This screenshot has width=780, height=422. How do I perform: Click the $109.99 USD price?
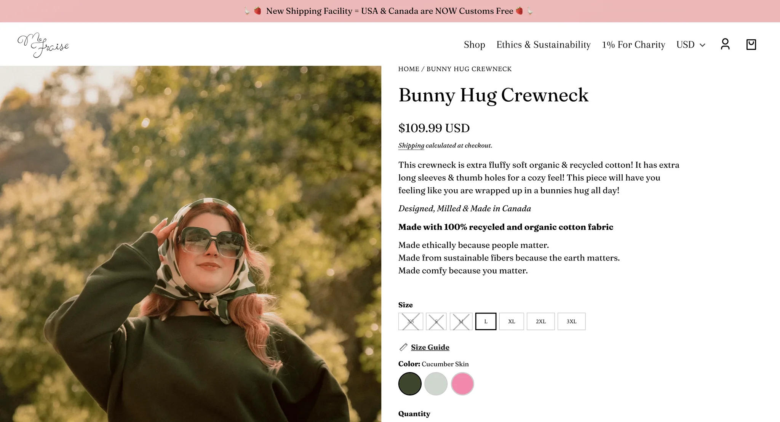pos(434,128)
